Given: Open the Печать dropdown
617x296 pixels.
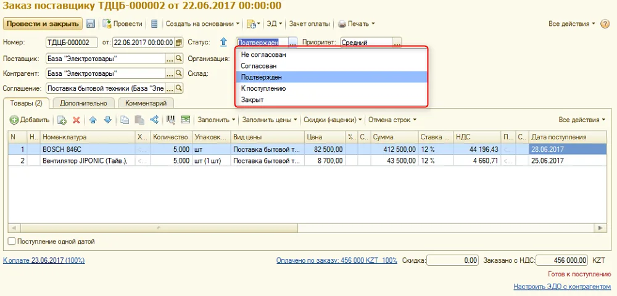Looking at the screenshot, I should [356, 23].
